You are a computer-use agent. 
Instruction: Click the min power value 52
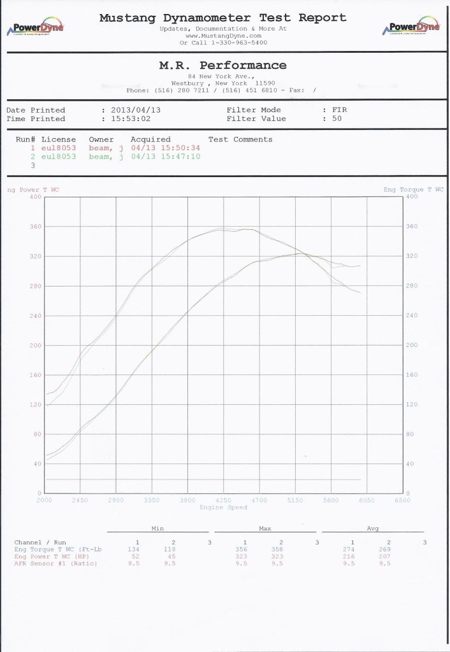pyautogui.click(x=136, y=556)
